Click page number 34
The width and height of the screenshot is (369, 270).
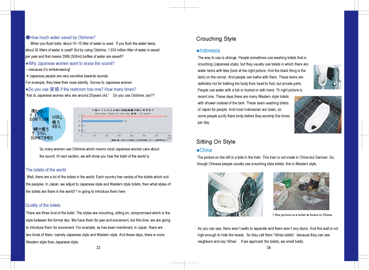click(x=268, y=248)
